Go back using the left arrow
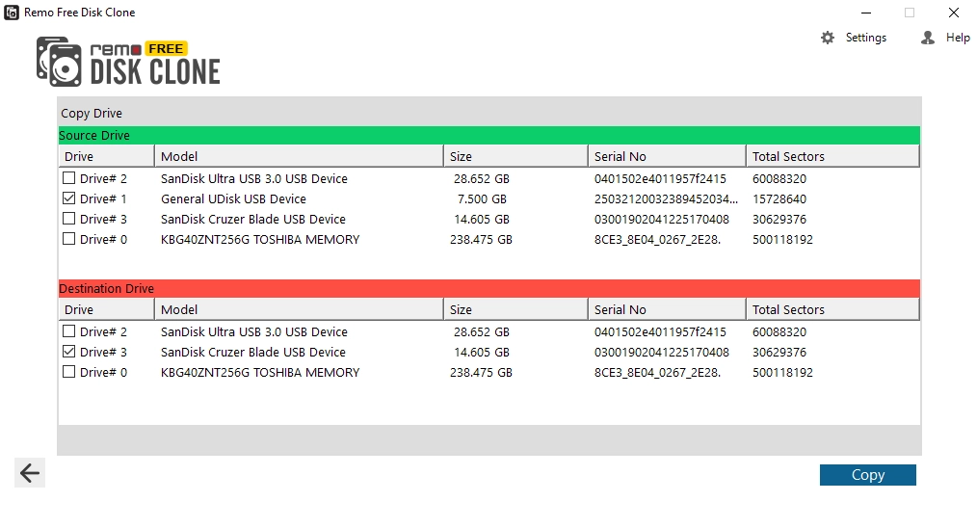The height and width of the screenshot is (528, 977). (x=30, y=473)
